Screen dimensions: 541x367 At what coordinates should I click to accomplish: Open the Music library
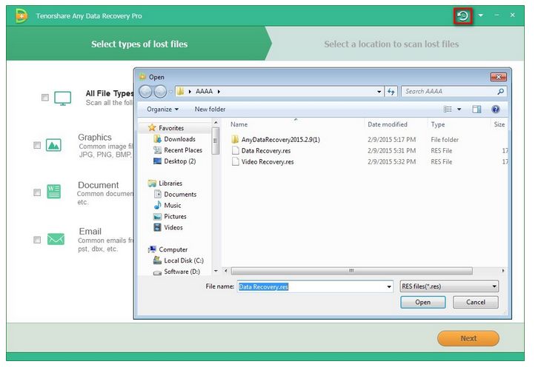(x=167, y=205)
